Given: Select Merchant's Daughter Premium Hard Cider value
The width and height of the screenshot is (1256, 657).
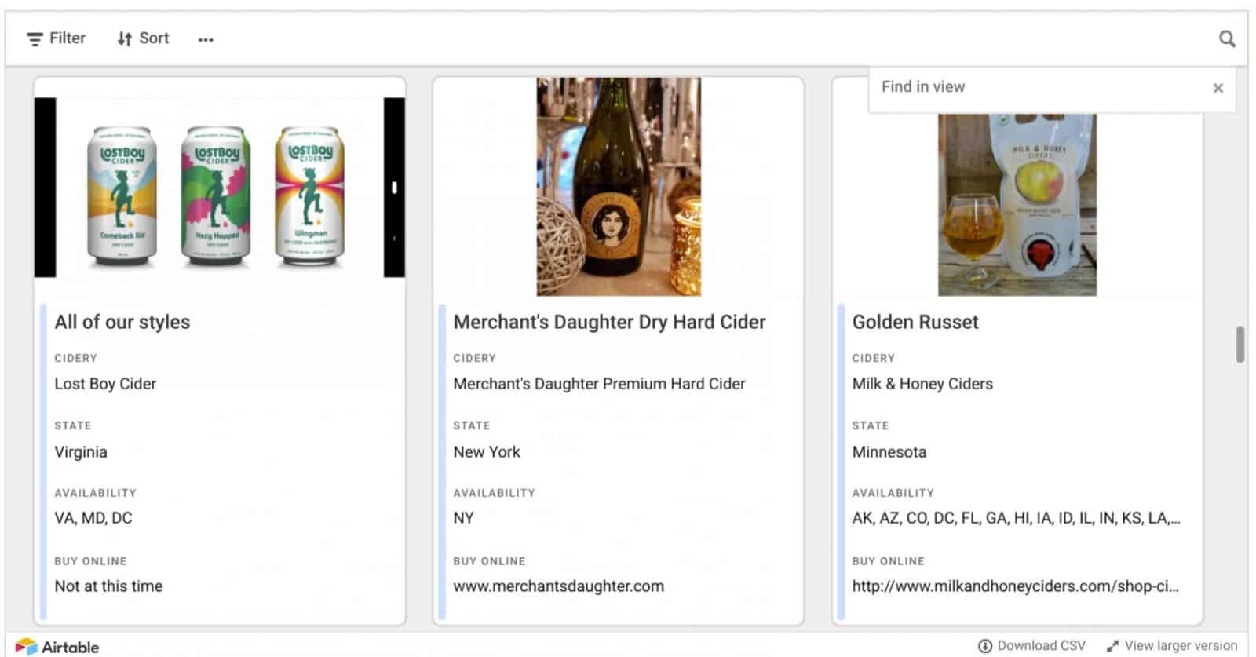Looking at the screenshot, I should tap(599, 384).
